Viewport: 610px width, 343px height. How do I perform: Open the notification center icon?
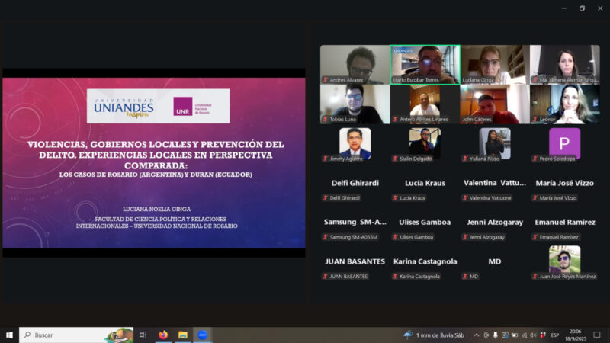tap(597, 335)
